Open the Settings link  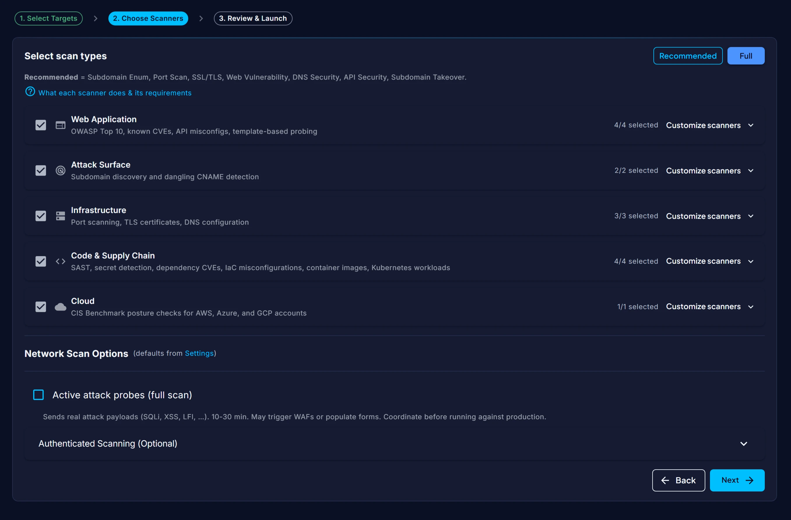(199, 353)
